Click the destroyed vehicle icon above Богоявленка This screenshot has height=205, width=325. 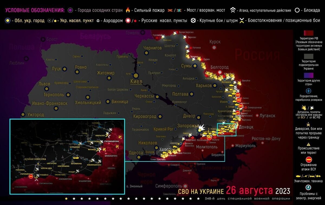coord(76,157)
